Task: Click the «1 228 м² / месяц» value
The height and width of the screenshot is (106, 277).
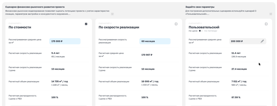Action: [60, 85]
